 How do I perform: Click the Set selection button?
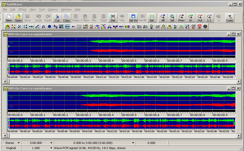click(152, 18)
